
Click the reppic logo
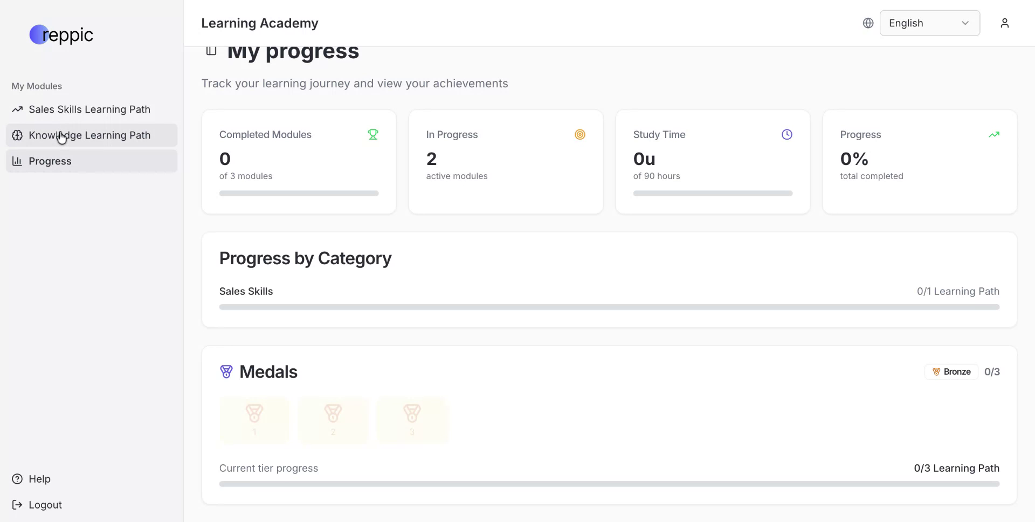point(61,35)
